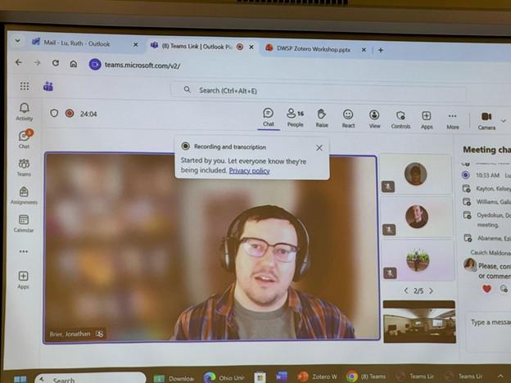Open Calendar in the sidebar
Viewport: 511px width, 383px height.
(24, 223)
